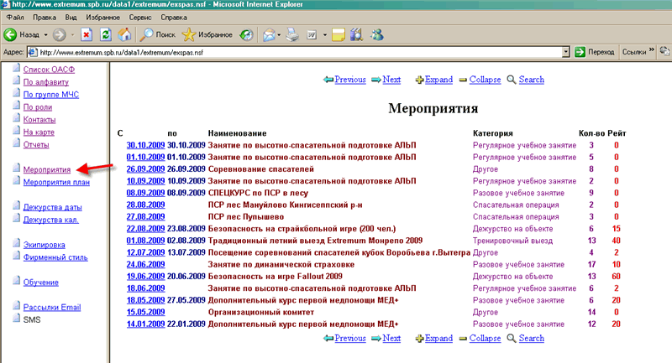Open the Mail button dropdown arrow
This screenshot has width=672, height=363.
[279, 34]
